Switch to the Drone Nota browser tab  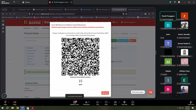(x=55, y=9)
